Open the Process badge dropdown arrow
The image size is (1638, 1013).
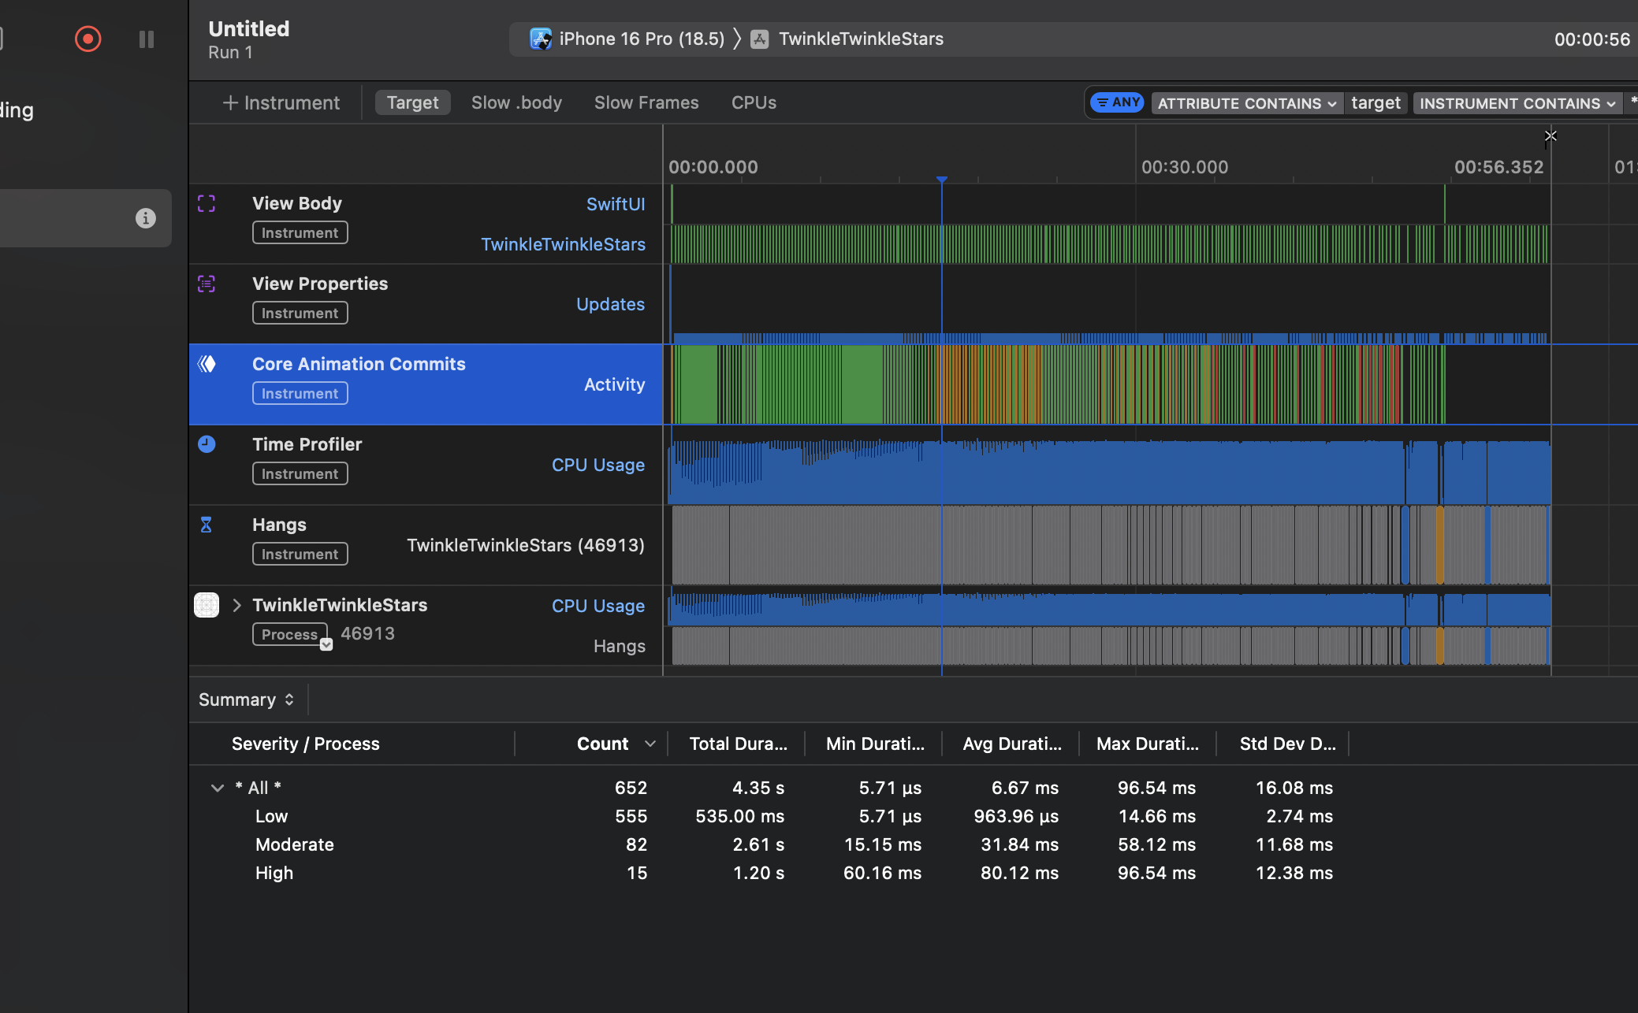(x=326, y=644)
